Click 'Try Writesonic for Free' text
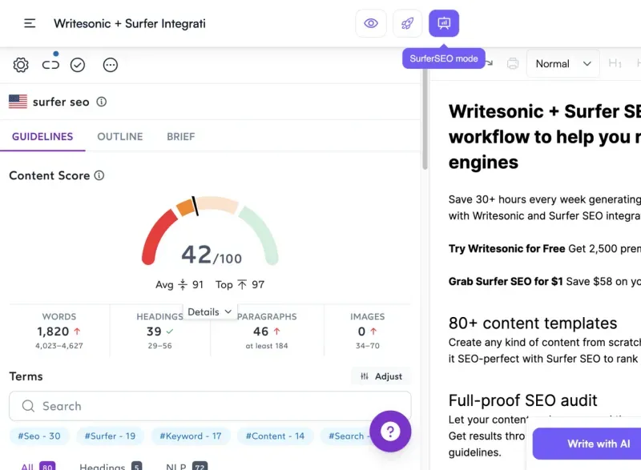Viewport: 641px width, 470px height. [507, 248]
